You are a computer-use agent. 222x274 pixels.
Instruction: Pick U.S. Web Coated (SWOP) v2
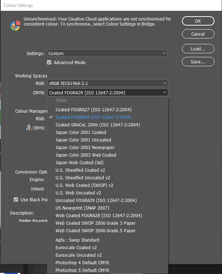84,185
